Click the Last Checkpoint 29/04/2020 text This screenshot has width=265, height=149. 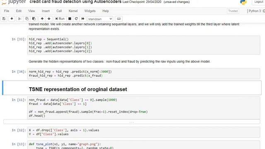click(142, 2)
